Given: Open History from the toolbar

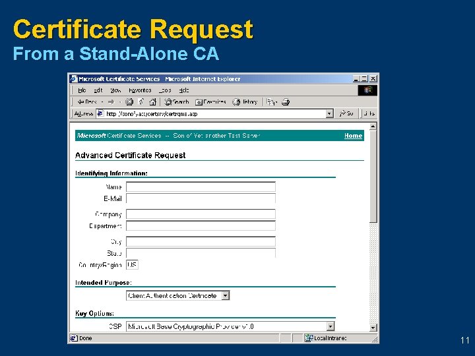Looking at the screenshot, I should (x=245, y=102).
